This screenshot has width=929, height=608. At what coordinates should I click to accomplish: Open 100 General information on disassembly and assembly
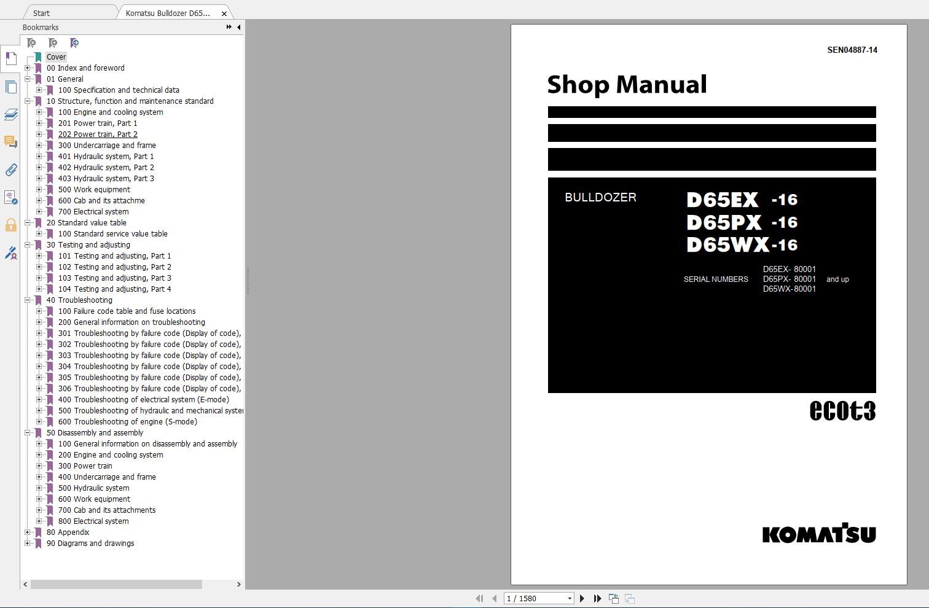(x=147, y=444)
